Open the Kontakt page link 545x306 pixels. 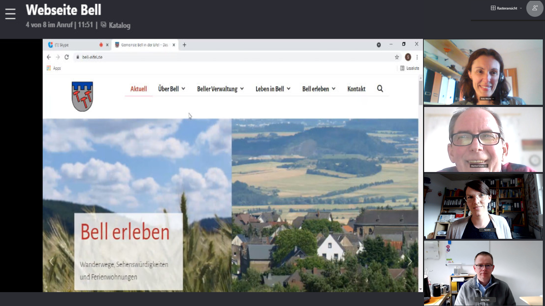tap(356, 89)
